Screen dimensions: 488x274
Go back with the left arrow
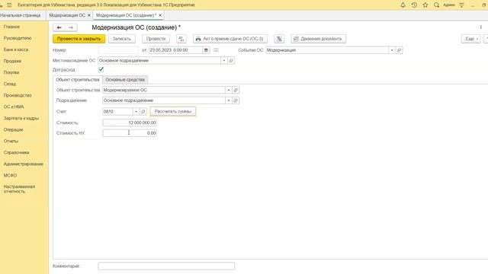pos(59,27)
